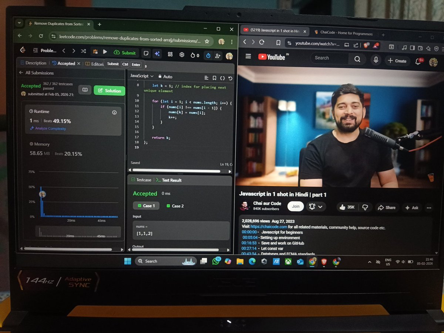Open the book icon next to Solution
The image size is (444, 333).
click(85, 90)
